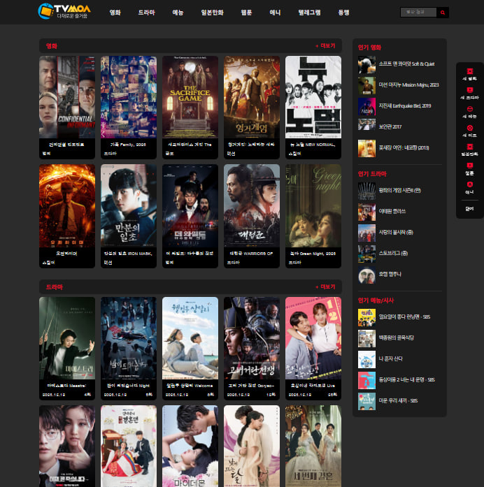Open the Family 2023 collage movie poster
The image size is (484, 487).
(x=129, y=97)
